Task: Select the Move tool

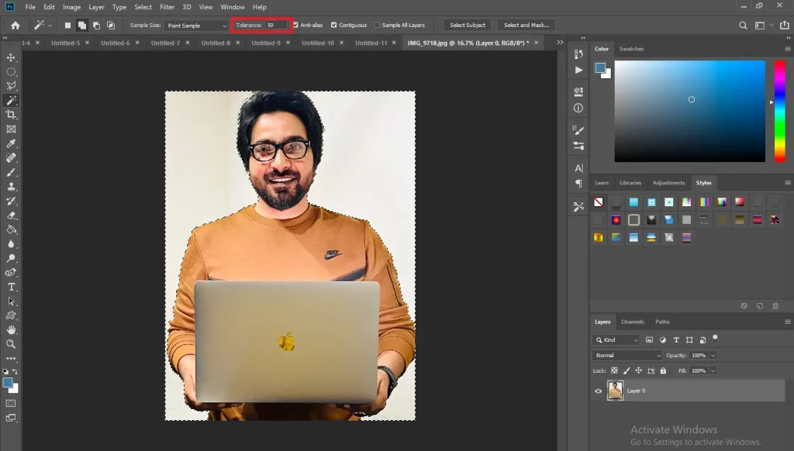Action: click(x=12, y=58)
